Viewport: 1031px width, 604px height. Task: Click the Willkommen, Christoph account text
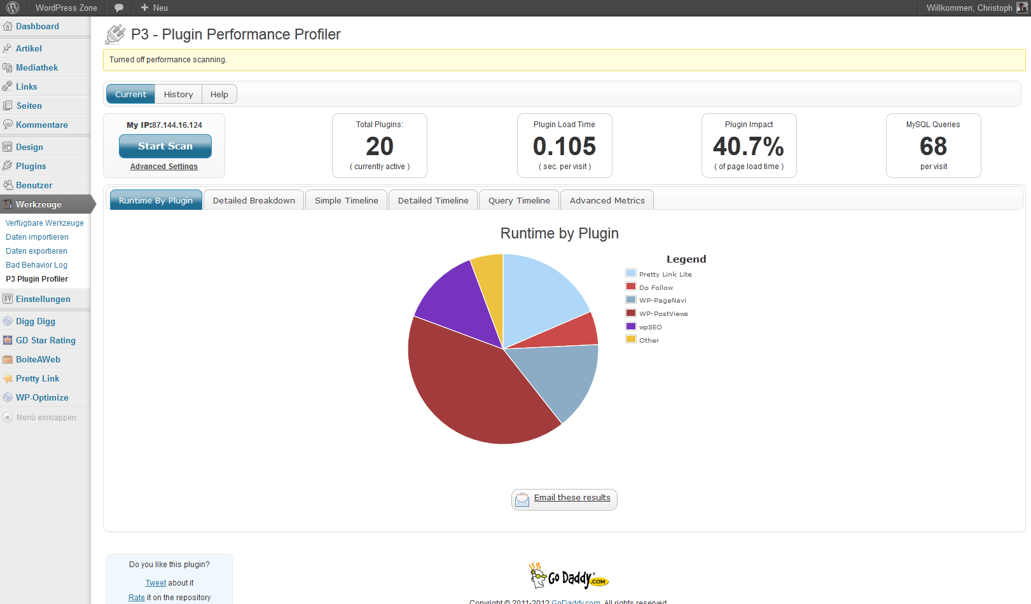click(969, 8)
